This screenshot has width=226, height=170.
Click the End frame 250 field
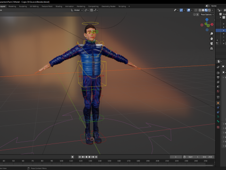207,157
